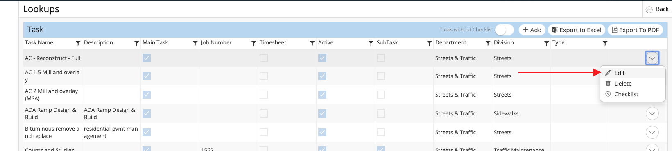Click the Main Task filter funnel icon
672x151 pixels.
[195, 43]
